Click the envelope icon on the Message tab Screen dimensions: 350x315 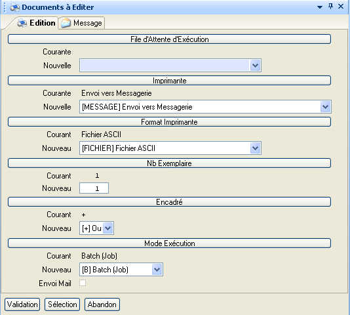point(66,23)
